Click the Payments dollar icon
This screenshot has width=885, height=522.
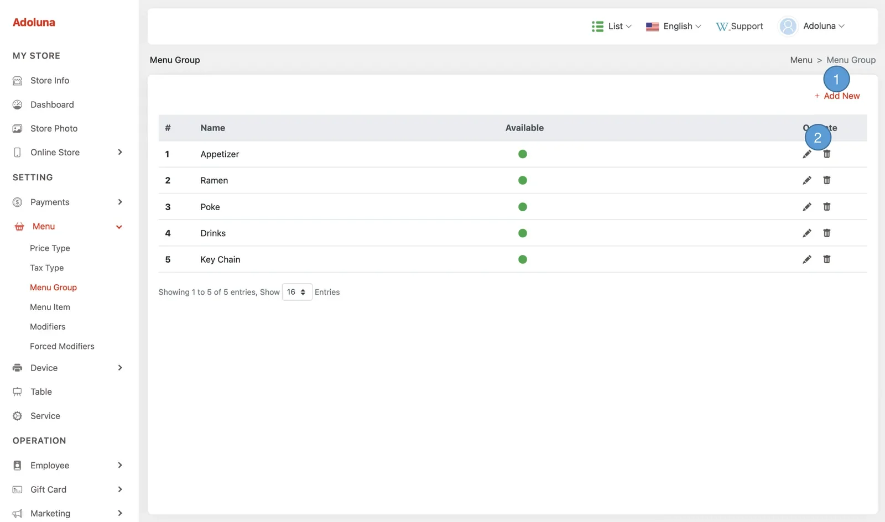(x=18, y=202)
